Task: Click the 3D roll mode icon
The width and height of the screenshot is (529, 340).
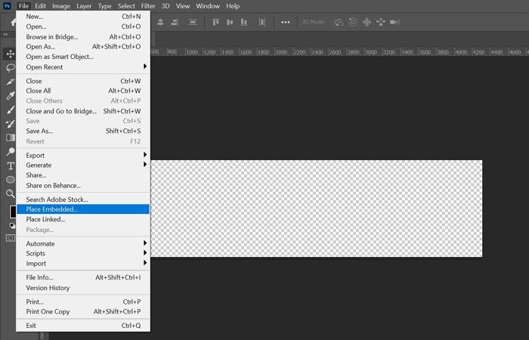Action: pyautogui.click(x=353, y=23)
